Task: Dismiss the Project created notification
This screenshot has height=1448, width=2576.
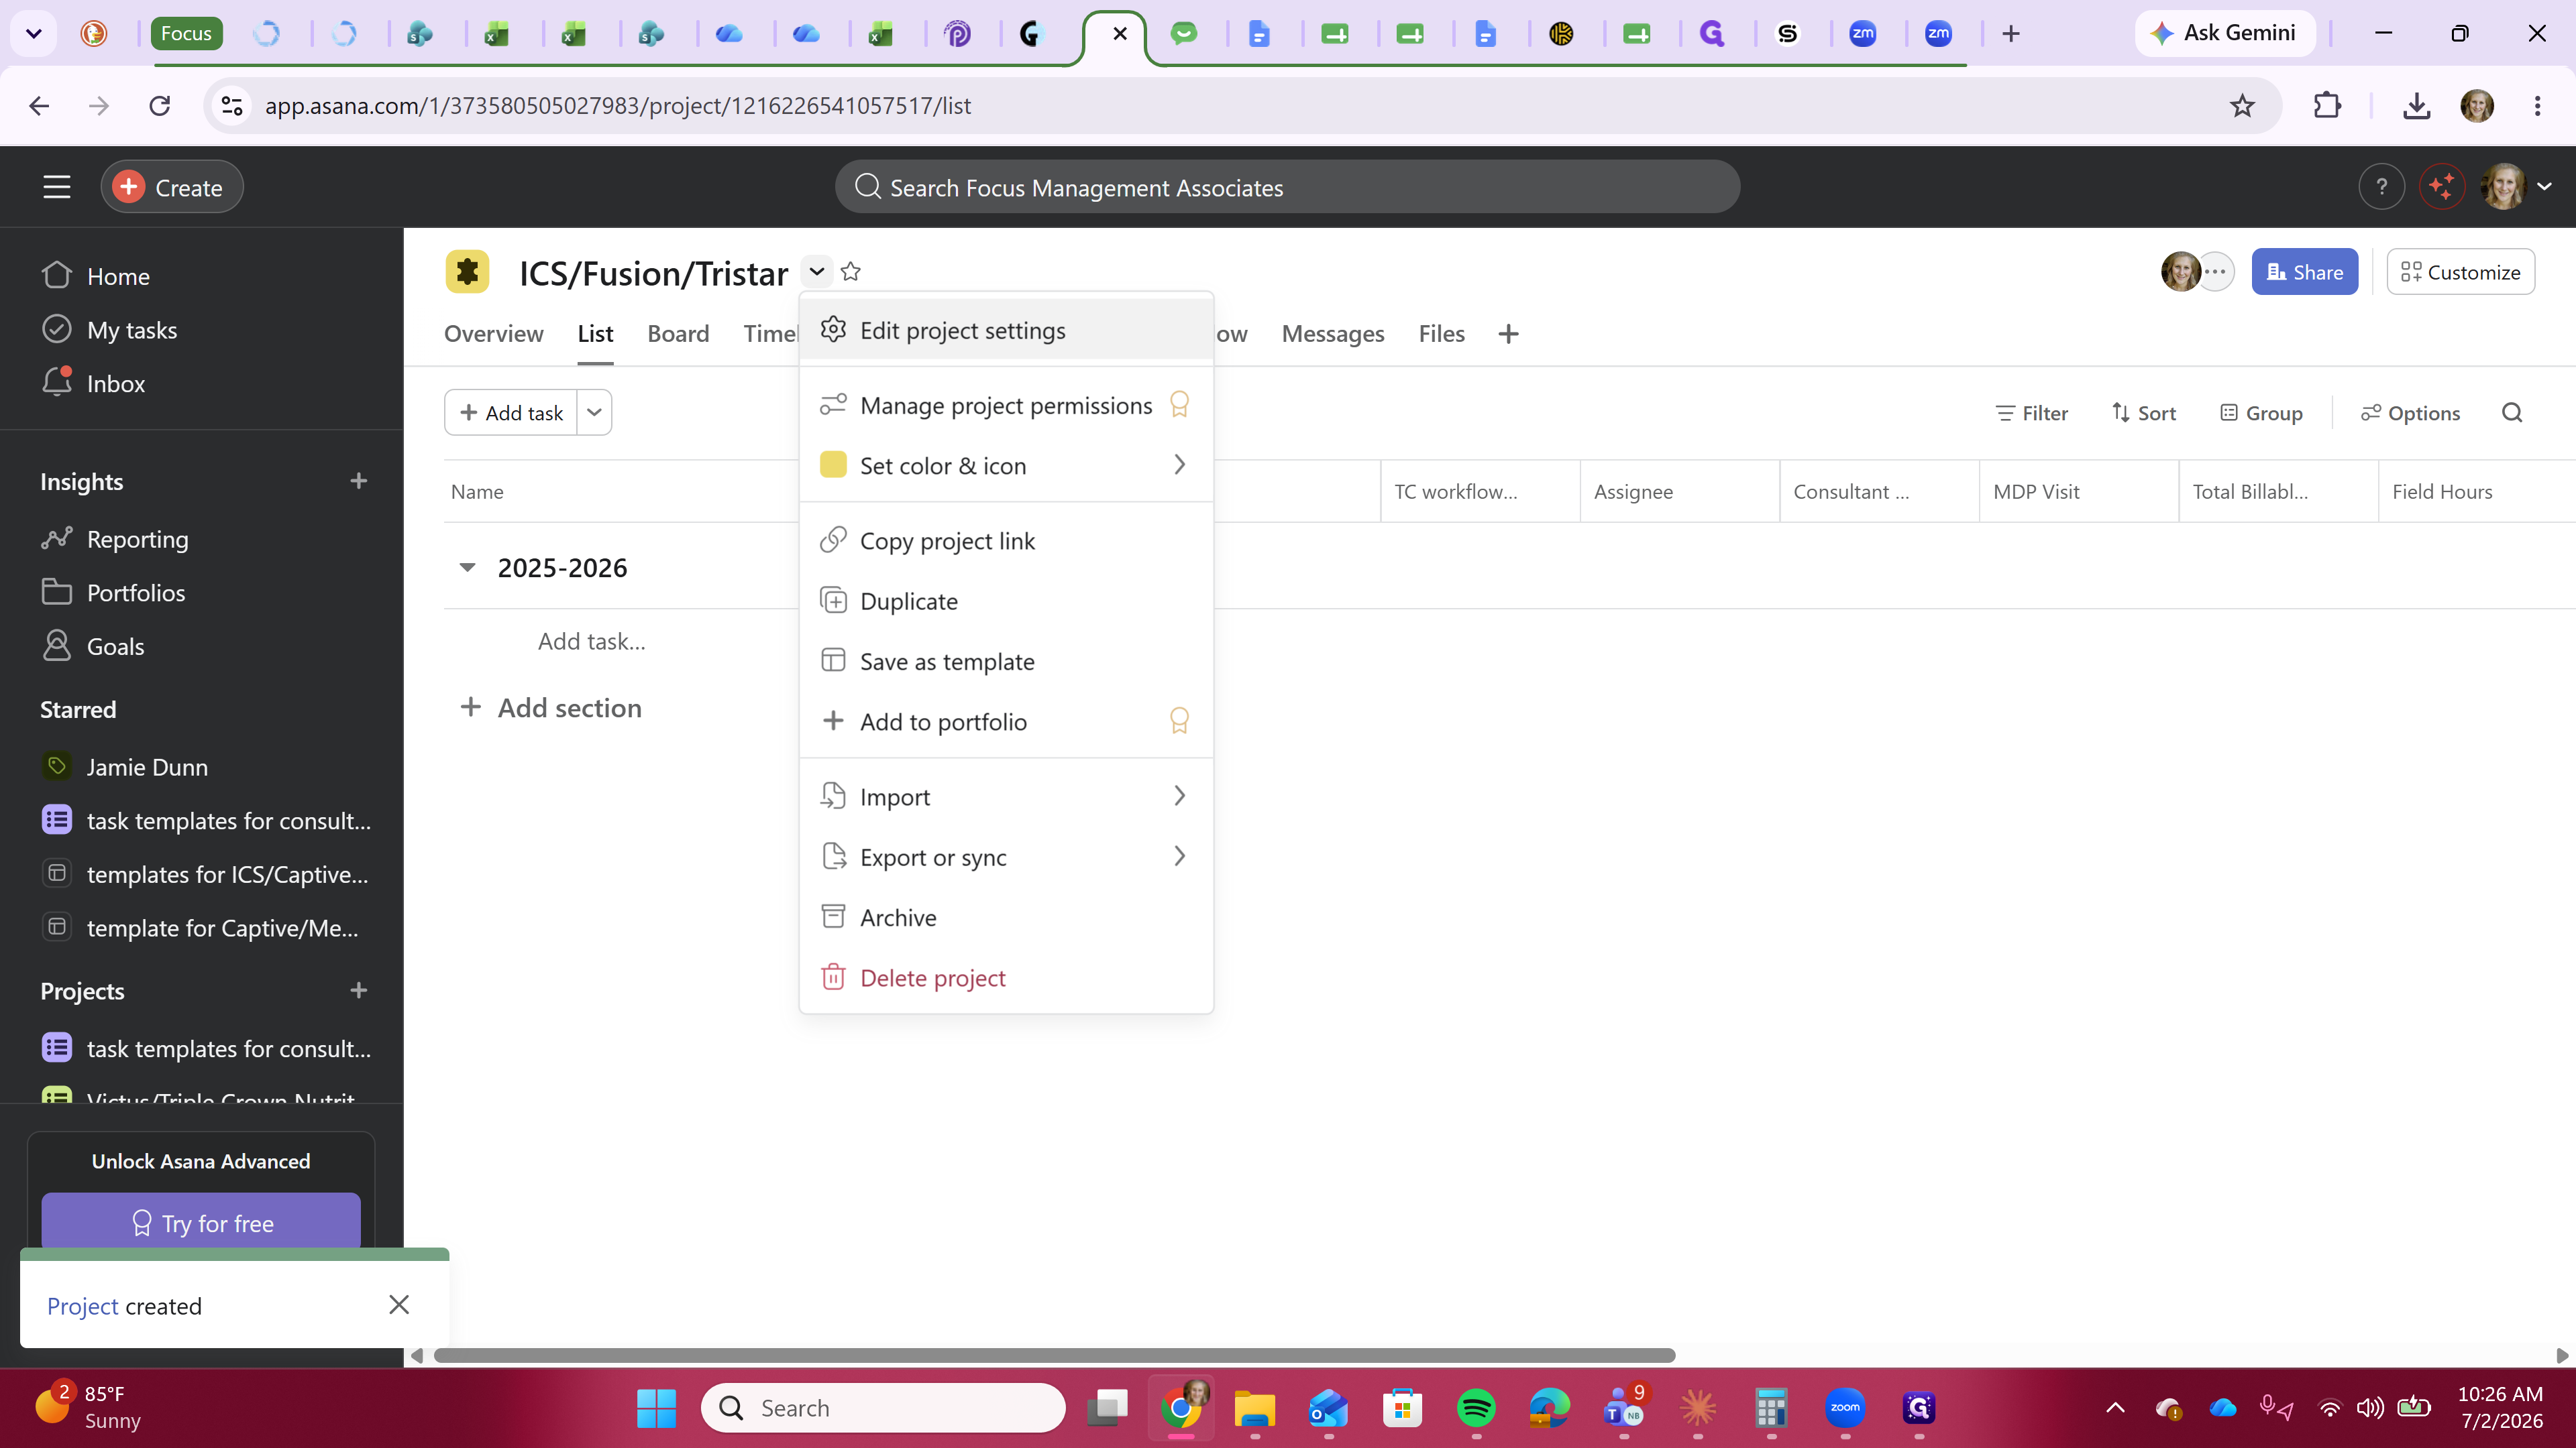Action: [x=399, y=1305]
